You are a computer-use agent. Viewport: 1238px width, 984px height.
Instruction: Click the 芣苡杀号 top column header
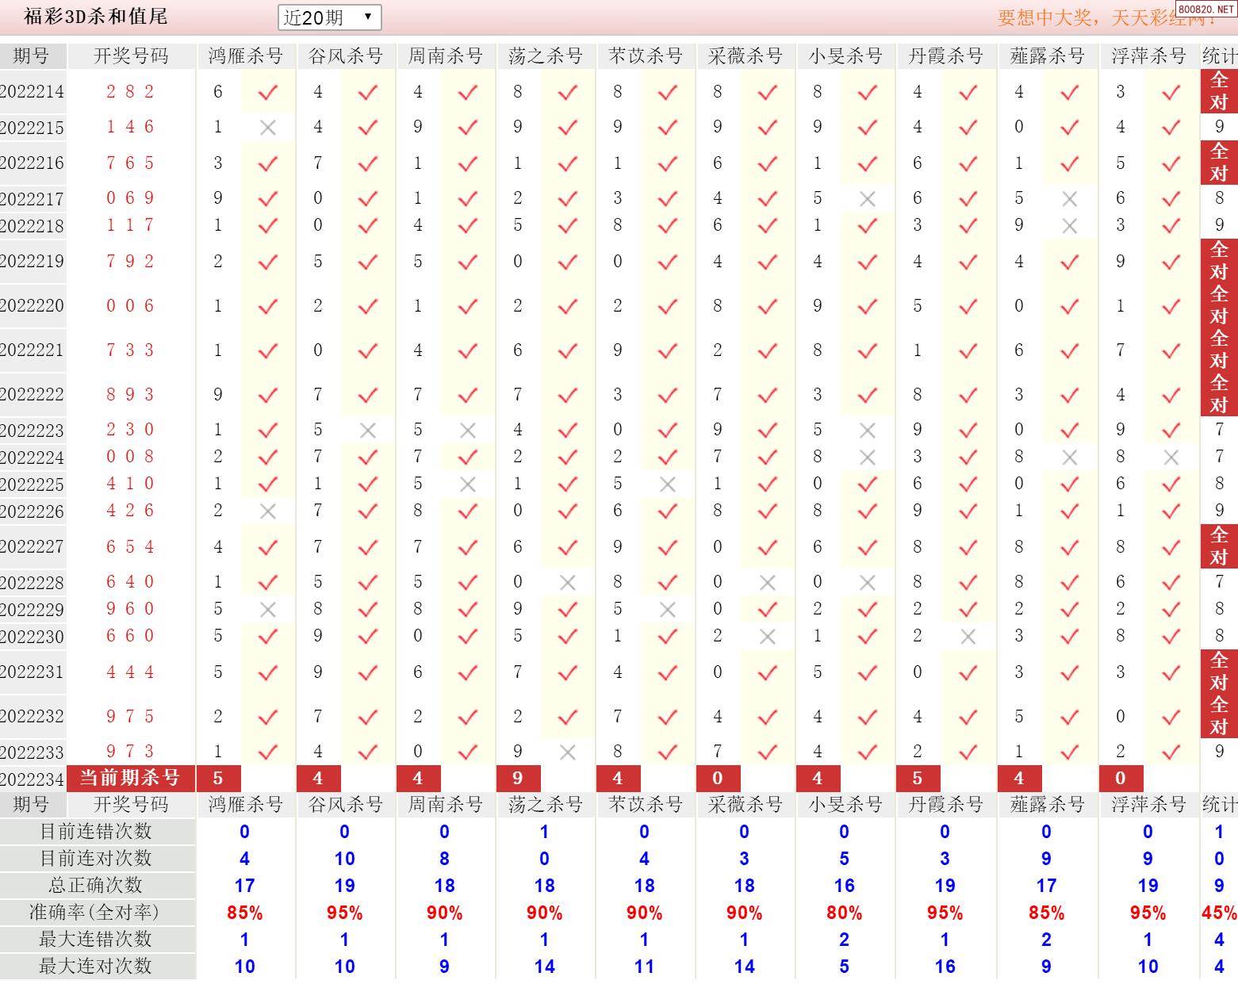645,56
